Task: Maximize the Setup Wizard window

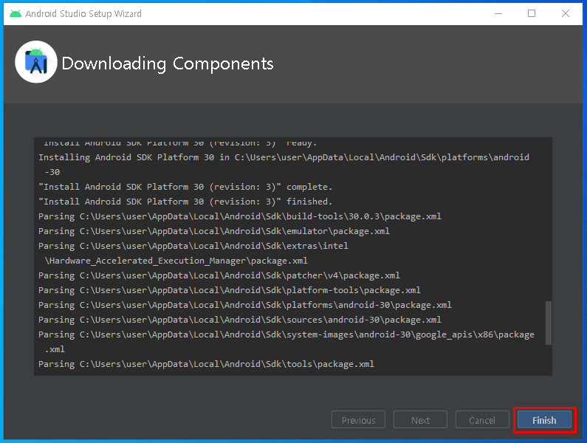Action: click(x=532, y=13)
